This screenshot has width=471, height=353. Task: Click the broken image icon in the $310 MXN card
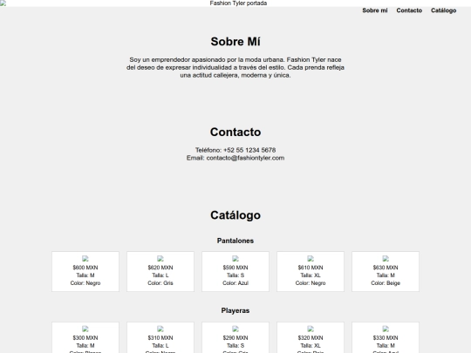pyautogui.click(x=160, y=329)
